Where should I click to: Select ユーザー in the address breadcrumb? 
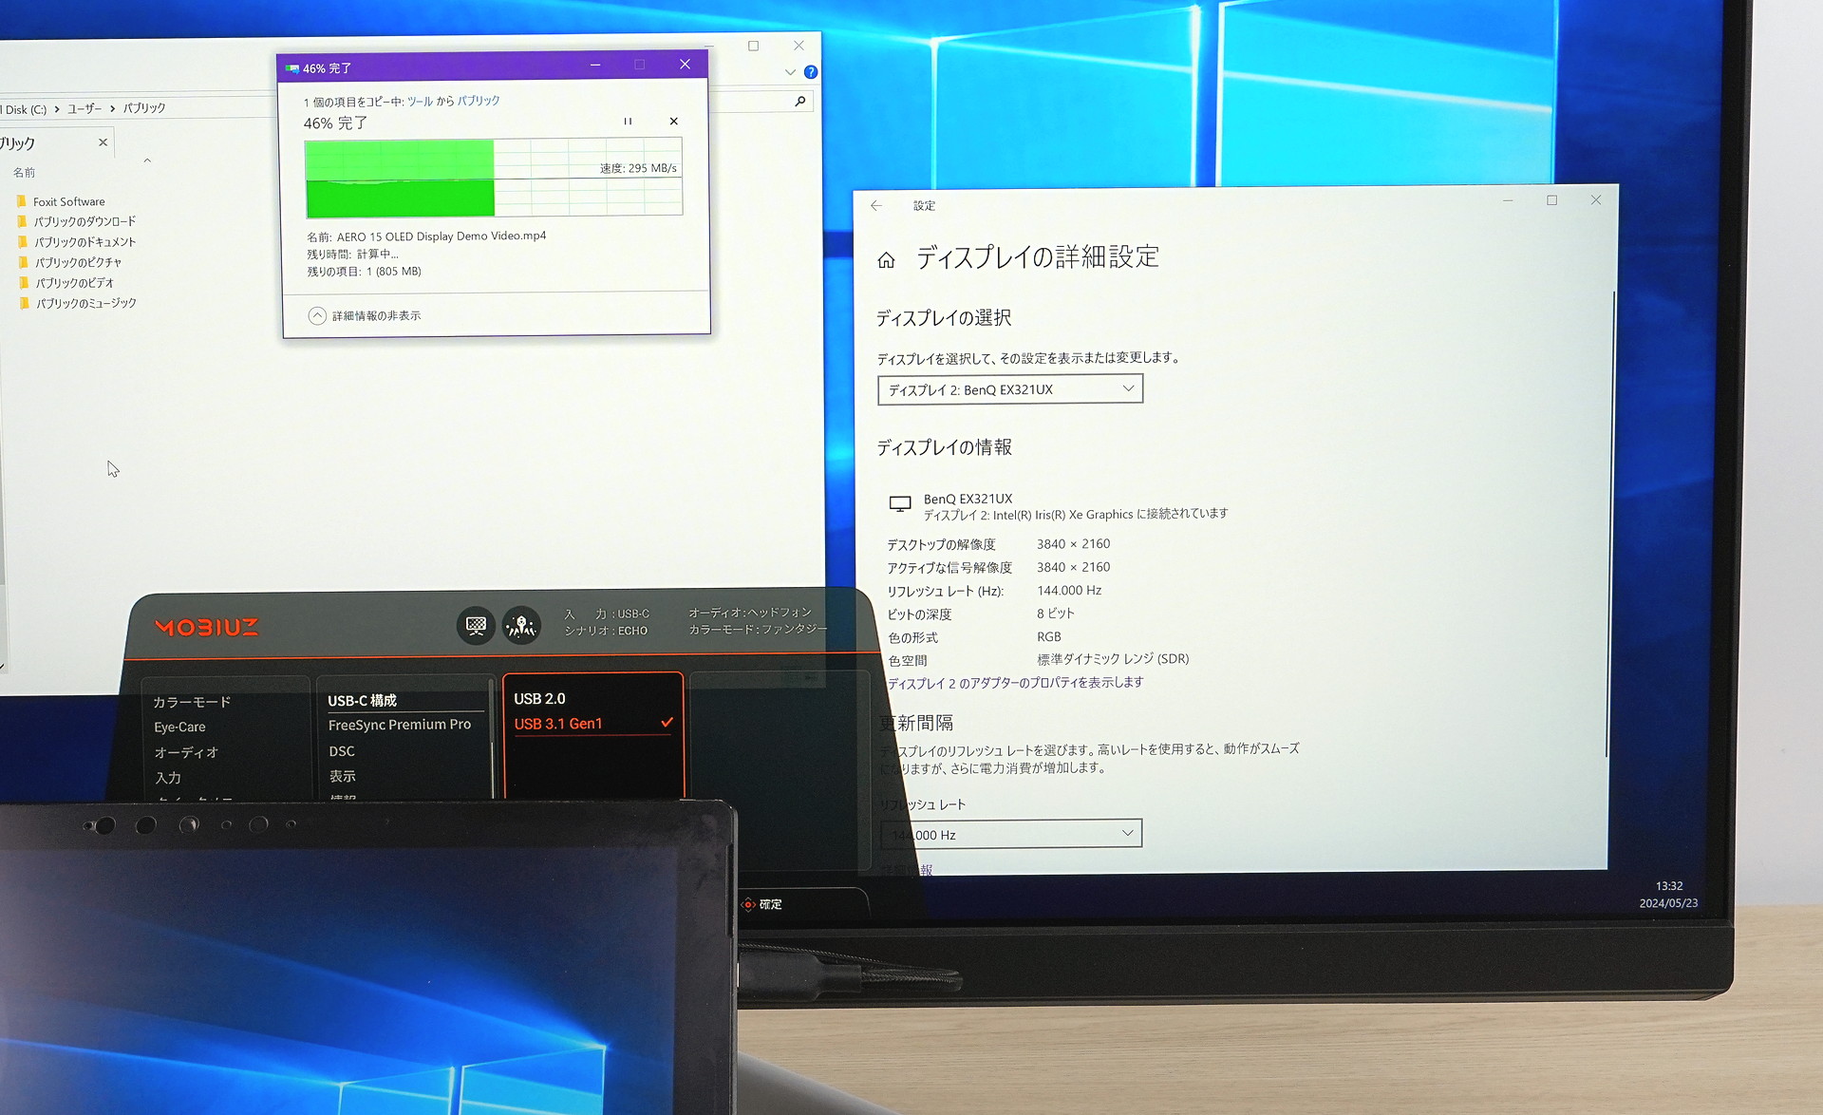85,109
